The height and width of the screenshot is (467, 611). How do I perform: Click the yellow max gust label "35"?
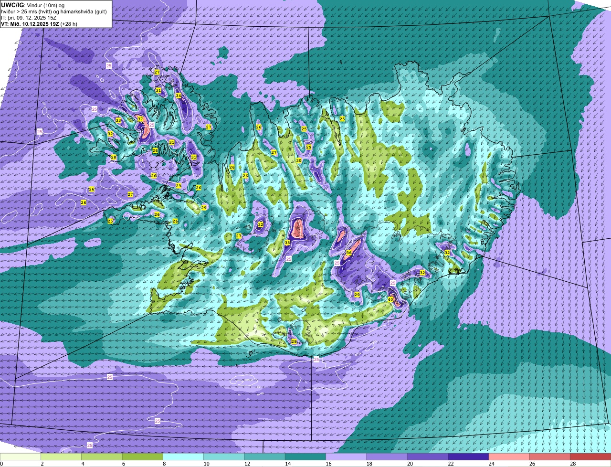click(287, 243)
